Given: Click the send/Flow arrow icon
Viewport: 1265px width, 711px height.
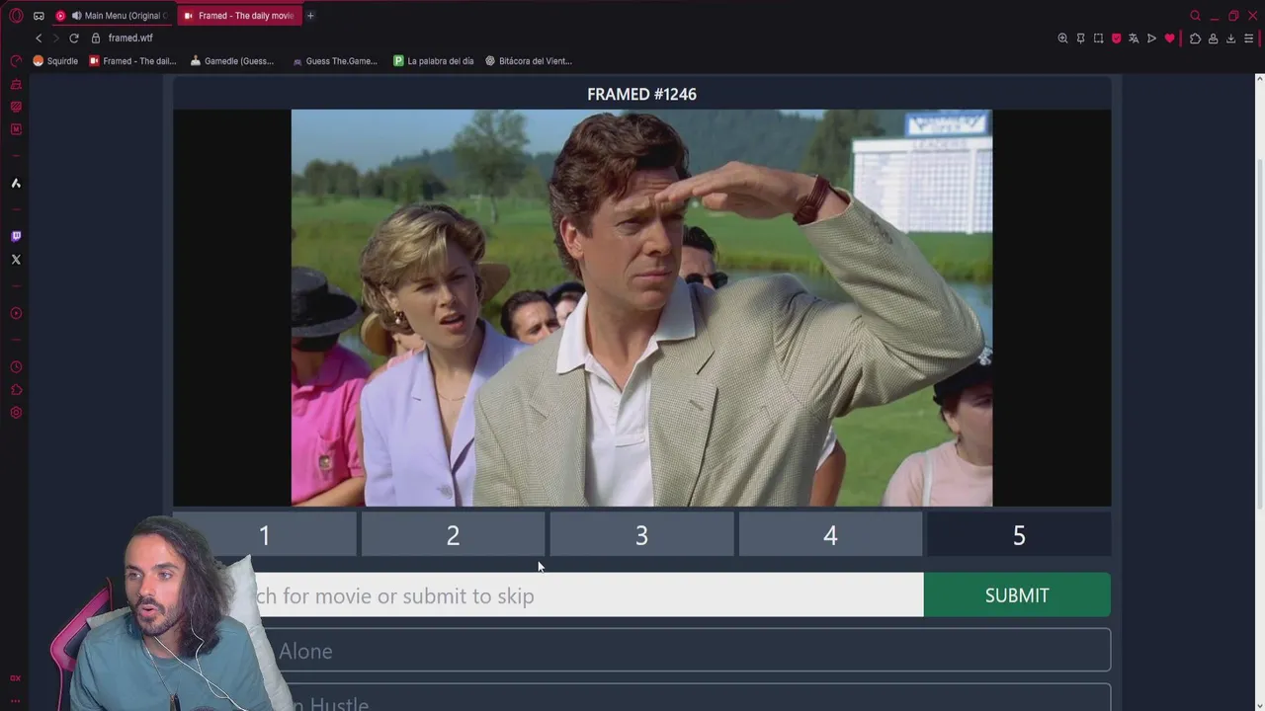Looking at the screenshot, I should pyautogui.click(x=1151, y=39).
